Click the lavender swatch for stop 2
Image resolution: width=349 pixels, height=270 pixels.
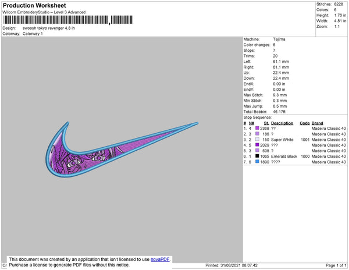click(257, 134)
